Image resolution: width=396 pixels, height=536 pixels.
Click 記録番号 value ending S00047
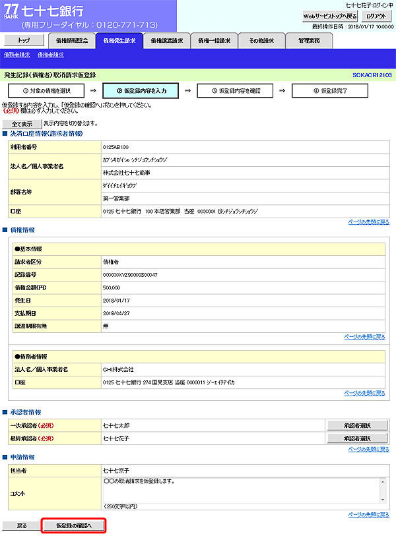pos(130,275)
